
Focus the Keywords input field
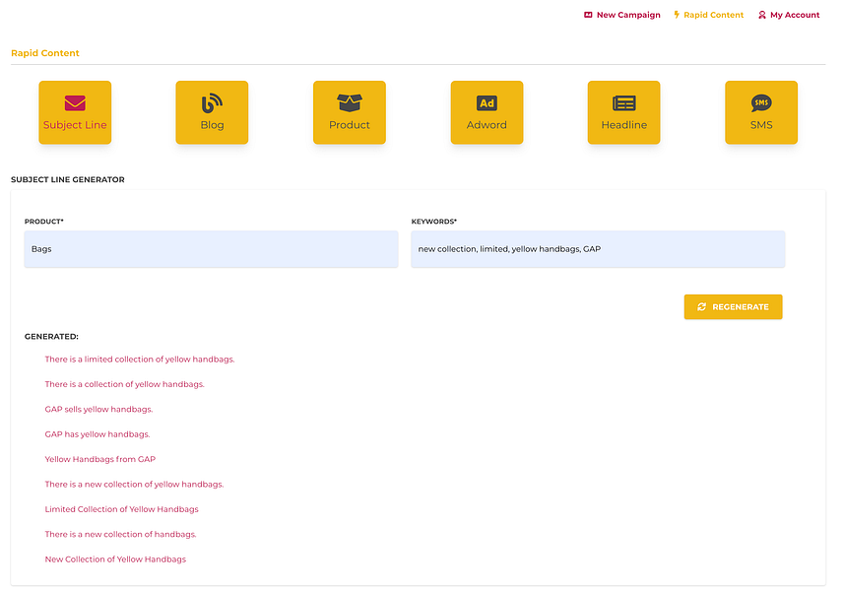click(598, 249)
